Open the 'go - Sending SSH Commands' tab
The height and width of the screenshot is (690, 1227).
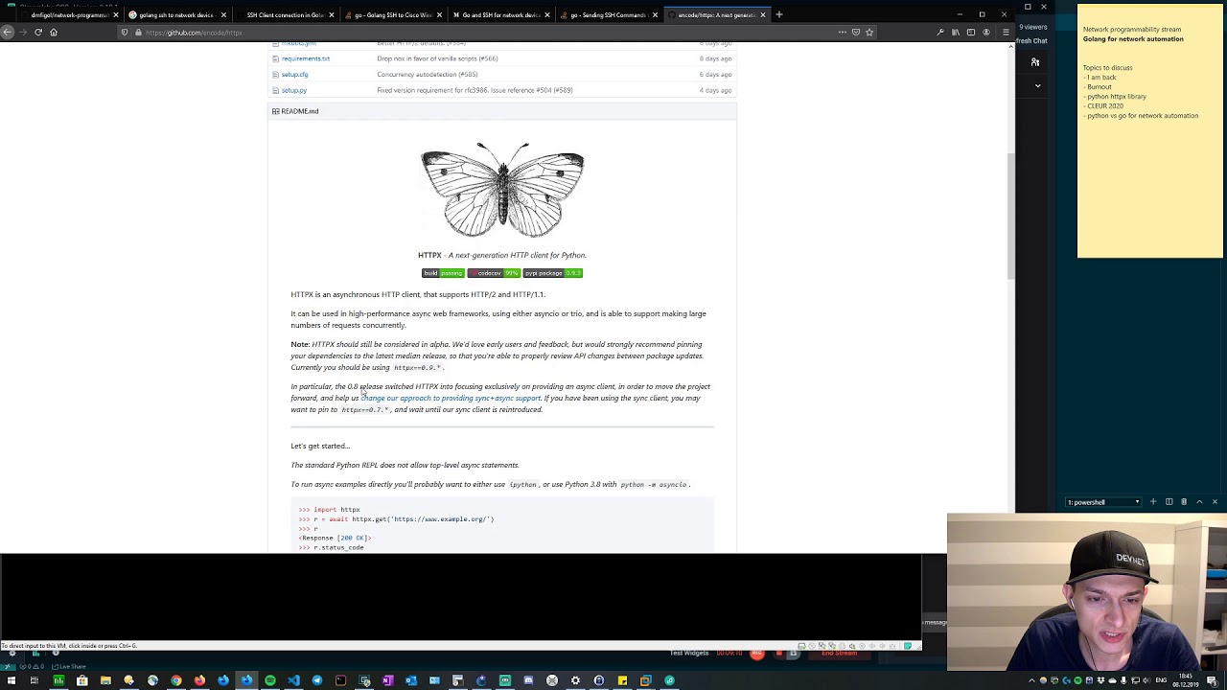point(608,14)
